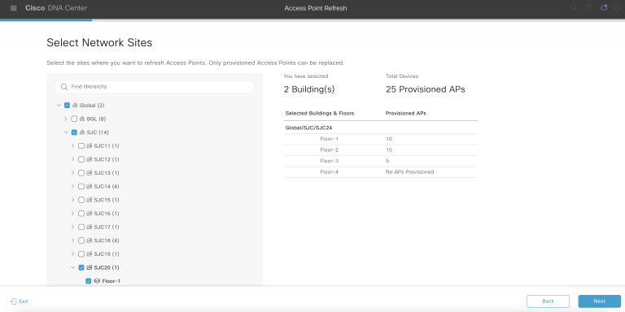
Task: Collapse the Global tree node
Action: [59, 106]
